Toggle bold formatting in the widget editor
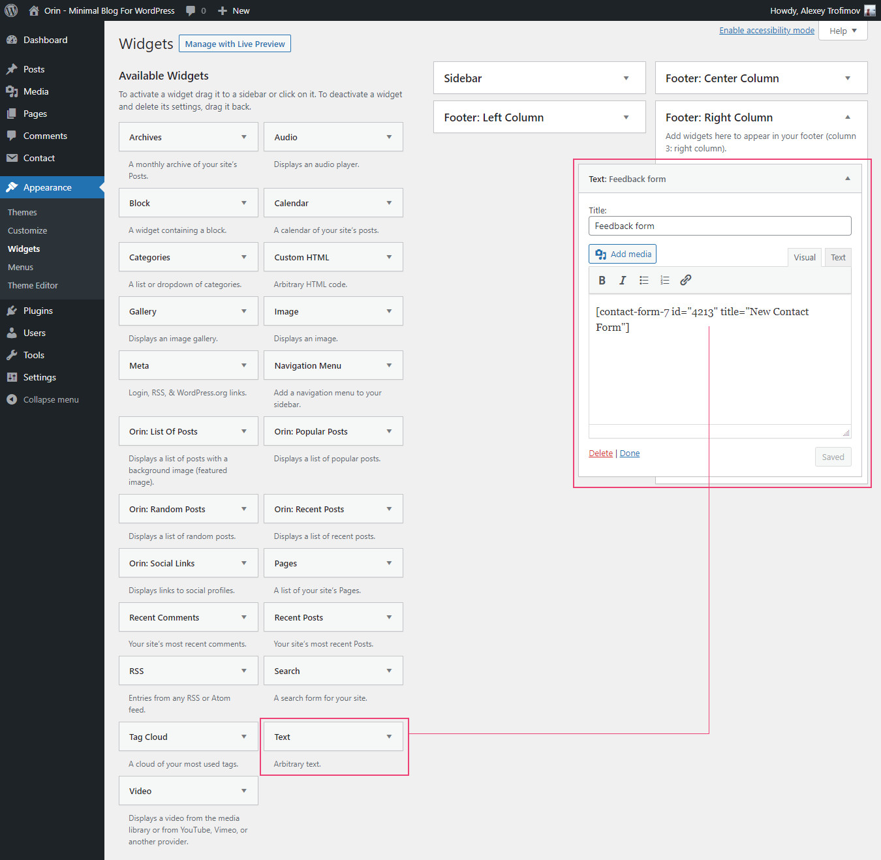881x860 pixels. click(x=602, y=280)
